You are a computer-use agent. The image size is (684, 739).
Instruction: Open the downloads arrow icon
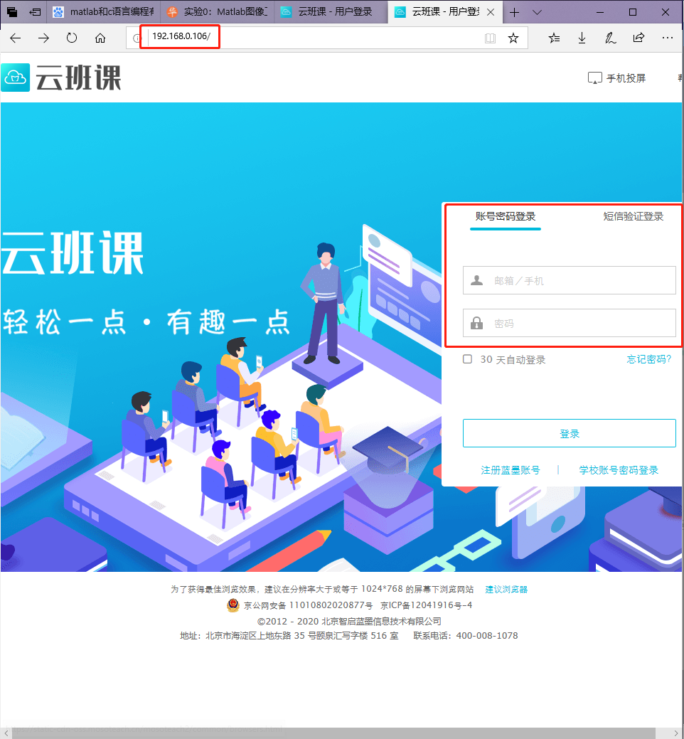pos(582,38)
